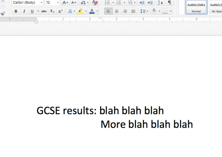Open numbering style dropdown arrow
The image size is (222, 157).
[x=124, y=3]
